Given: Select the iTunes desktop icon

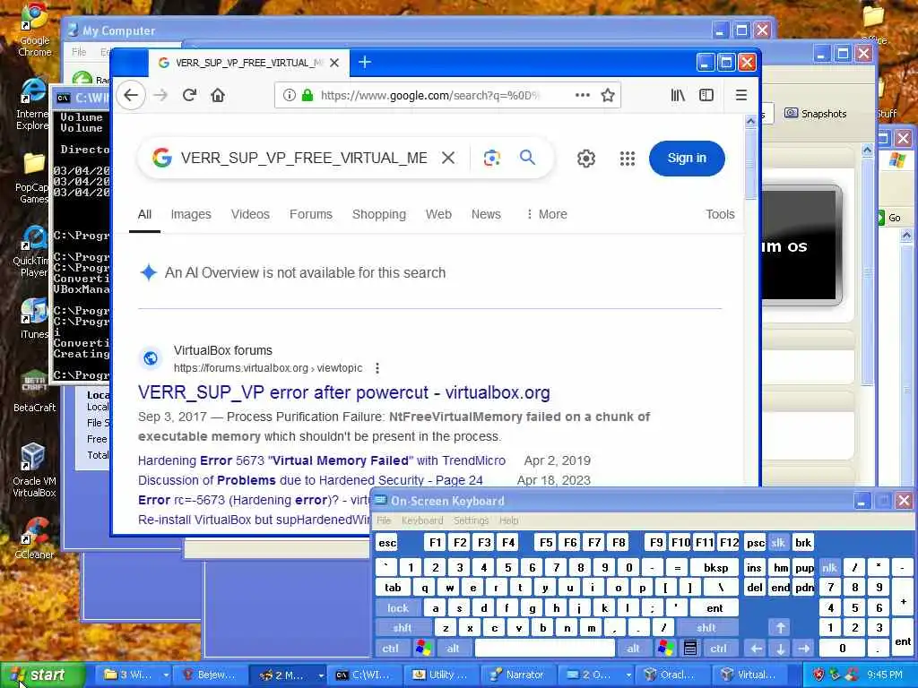Looking at the screenshot, I should pyautogui.click(x=34, y=318).
